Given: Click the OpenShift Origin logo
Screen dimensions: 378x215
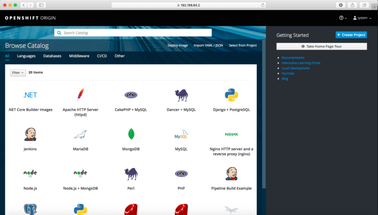Looking at the screenshot, I should point(30,18).
